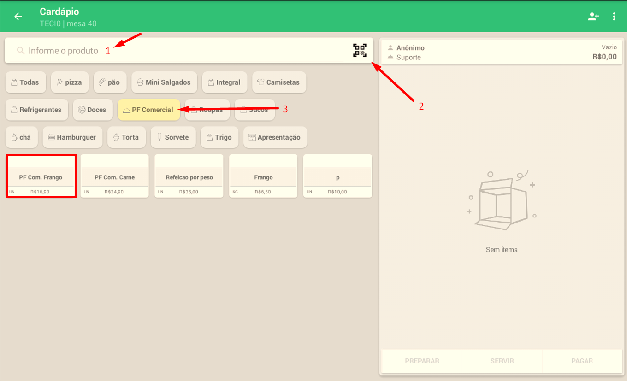Click the Vazio status label
This screenshot has height=381, width=627.
click(x=609, y=47)
